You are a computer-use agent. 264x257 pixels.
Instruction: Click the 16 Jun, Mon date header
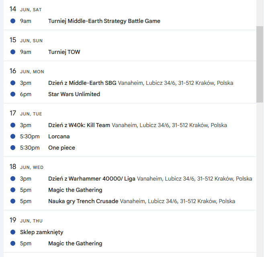[x=27, y=71]
